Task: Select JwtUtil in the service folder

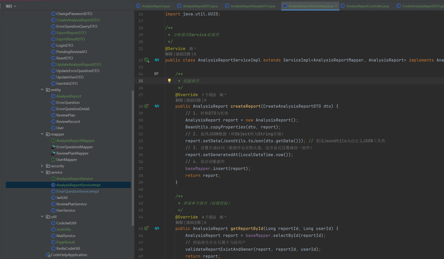Action: coord(62,198)
